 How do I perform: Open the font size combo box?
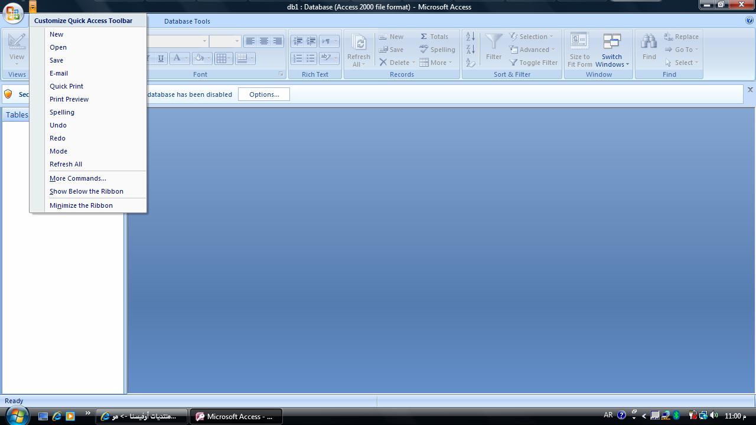point(237,41)
